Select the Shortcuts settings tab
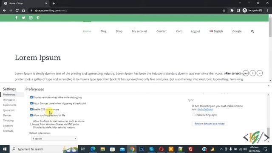 coord(8,131)
